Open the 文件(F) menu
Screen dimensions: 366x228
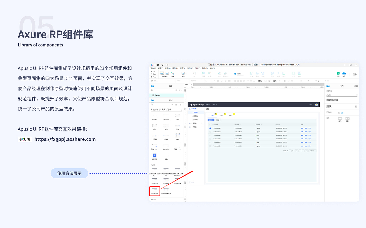coord(153,68)
